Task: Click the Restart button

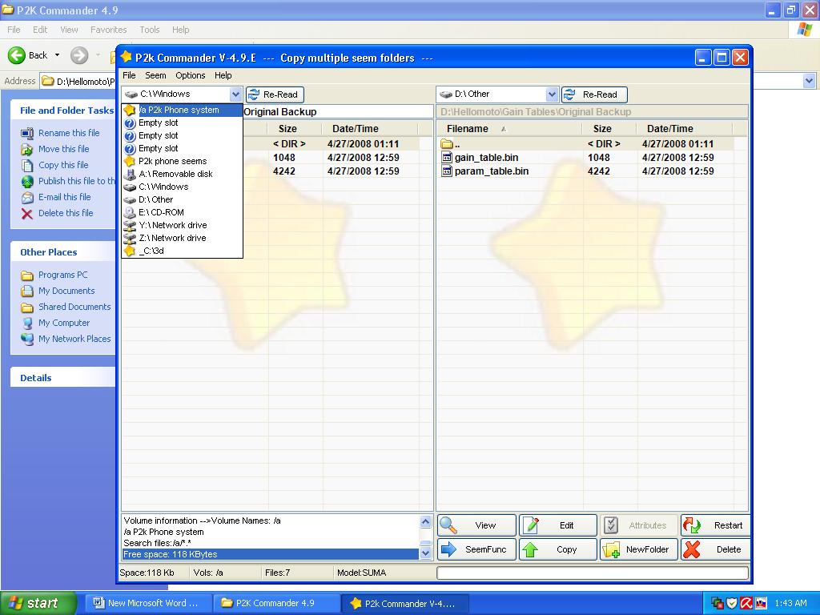Action: pos(716,525)
